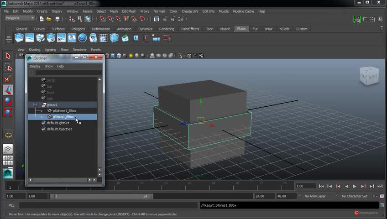
Task: Select the Scale tool in the toolbox
Action: point(8,112)
